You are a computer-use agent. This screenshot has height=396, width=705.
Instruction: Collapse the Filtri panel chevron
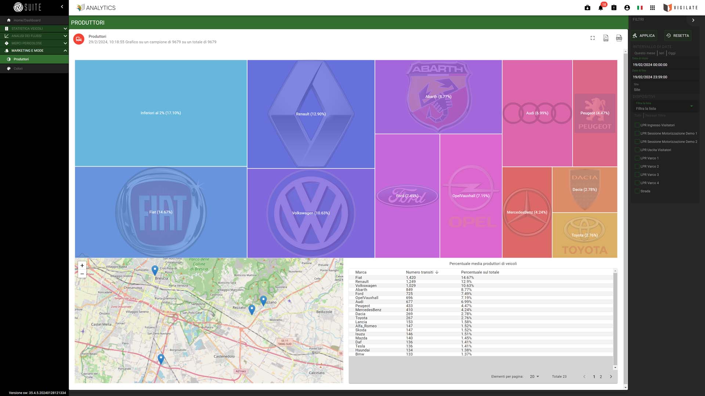click(693, 20)
